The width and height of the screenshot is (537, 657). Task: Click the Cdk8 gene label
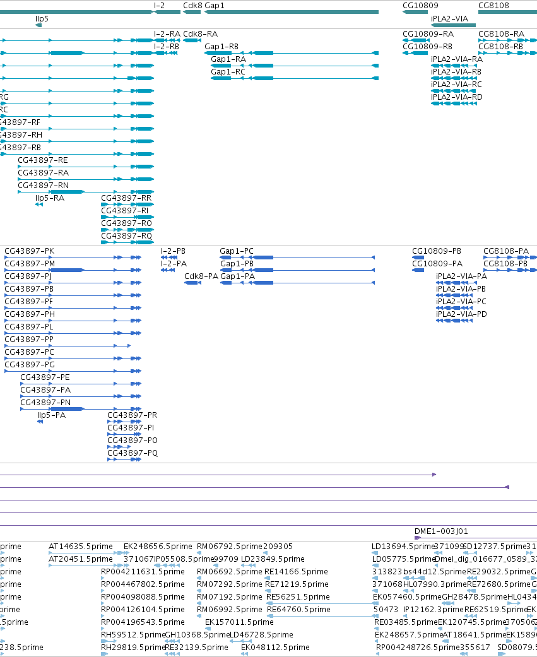pos(192,6)
